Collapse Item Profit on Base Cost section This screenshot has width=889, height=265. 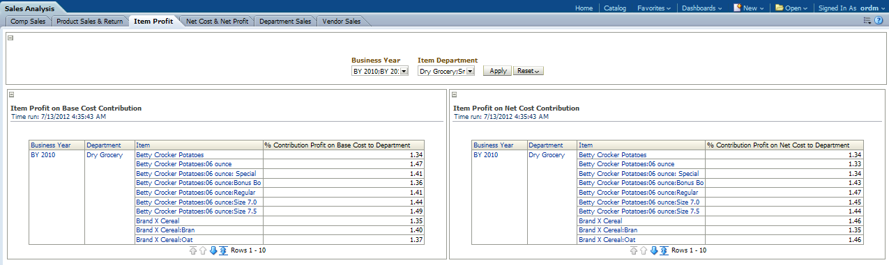pyautogui.click(x=12, y=95)
